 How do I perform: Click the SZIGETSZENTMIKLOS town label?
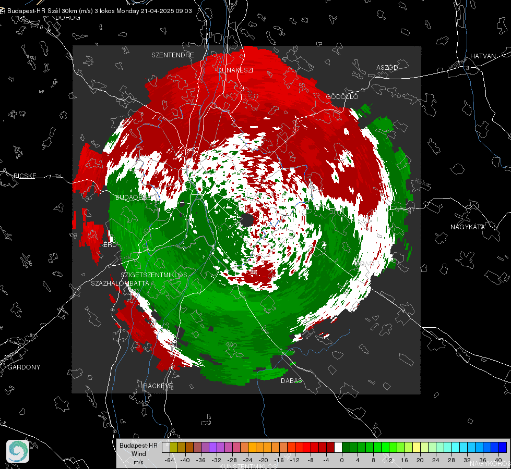154,275
